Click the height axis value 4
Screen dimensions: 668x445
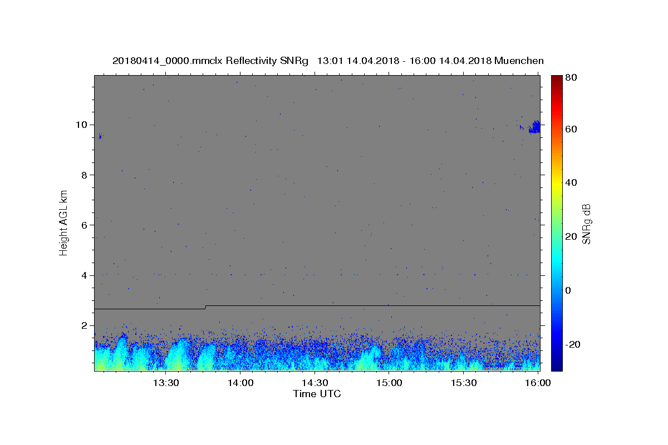pyautogui.click(x=86, y=275)
